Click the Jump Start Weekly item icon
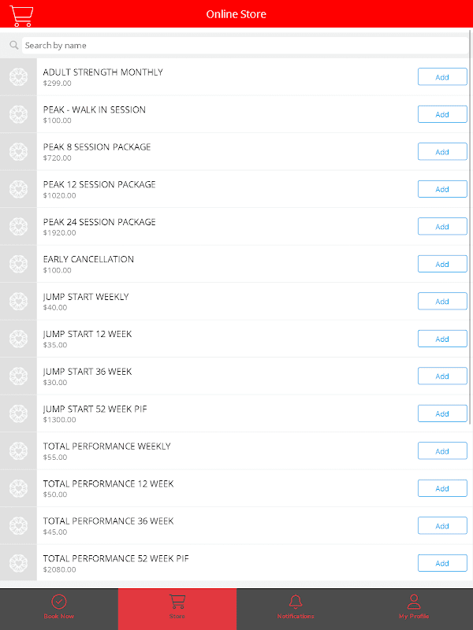The width and height of the screenshot is (473, 630). pos(18,302)
